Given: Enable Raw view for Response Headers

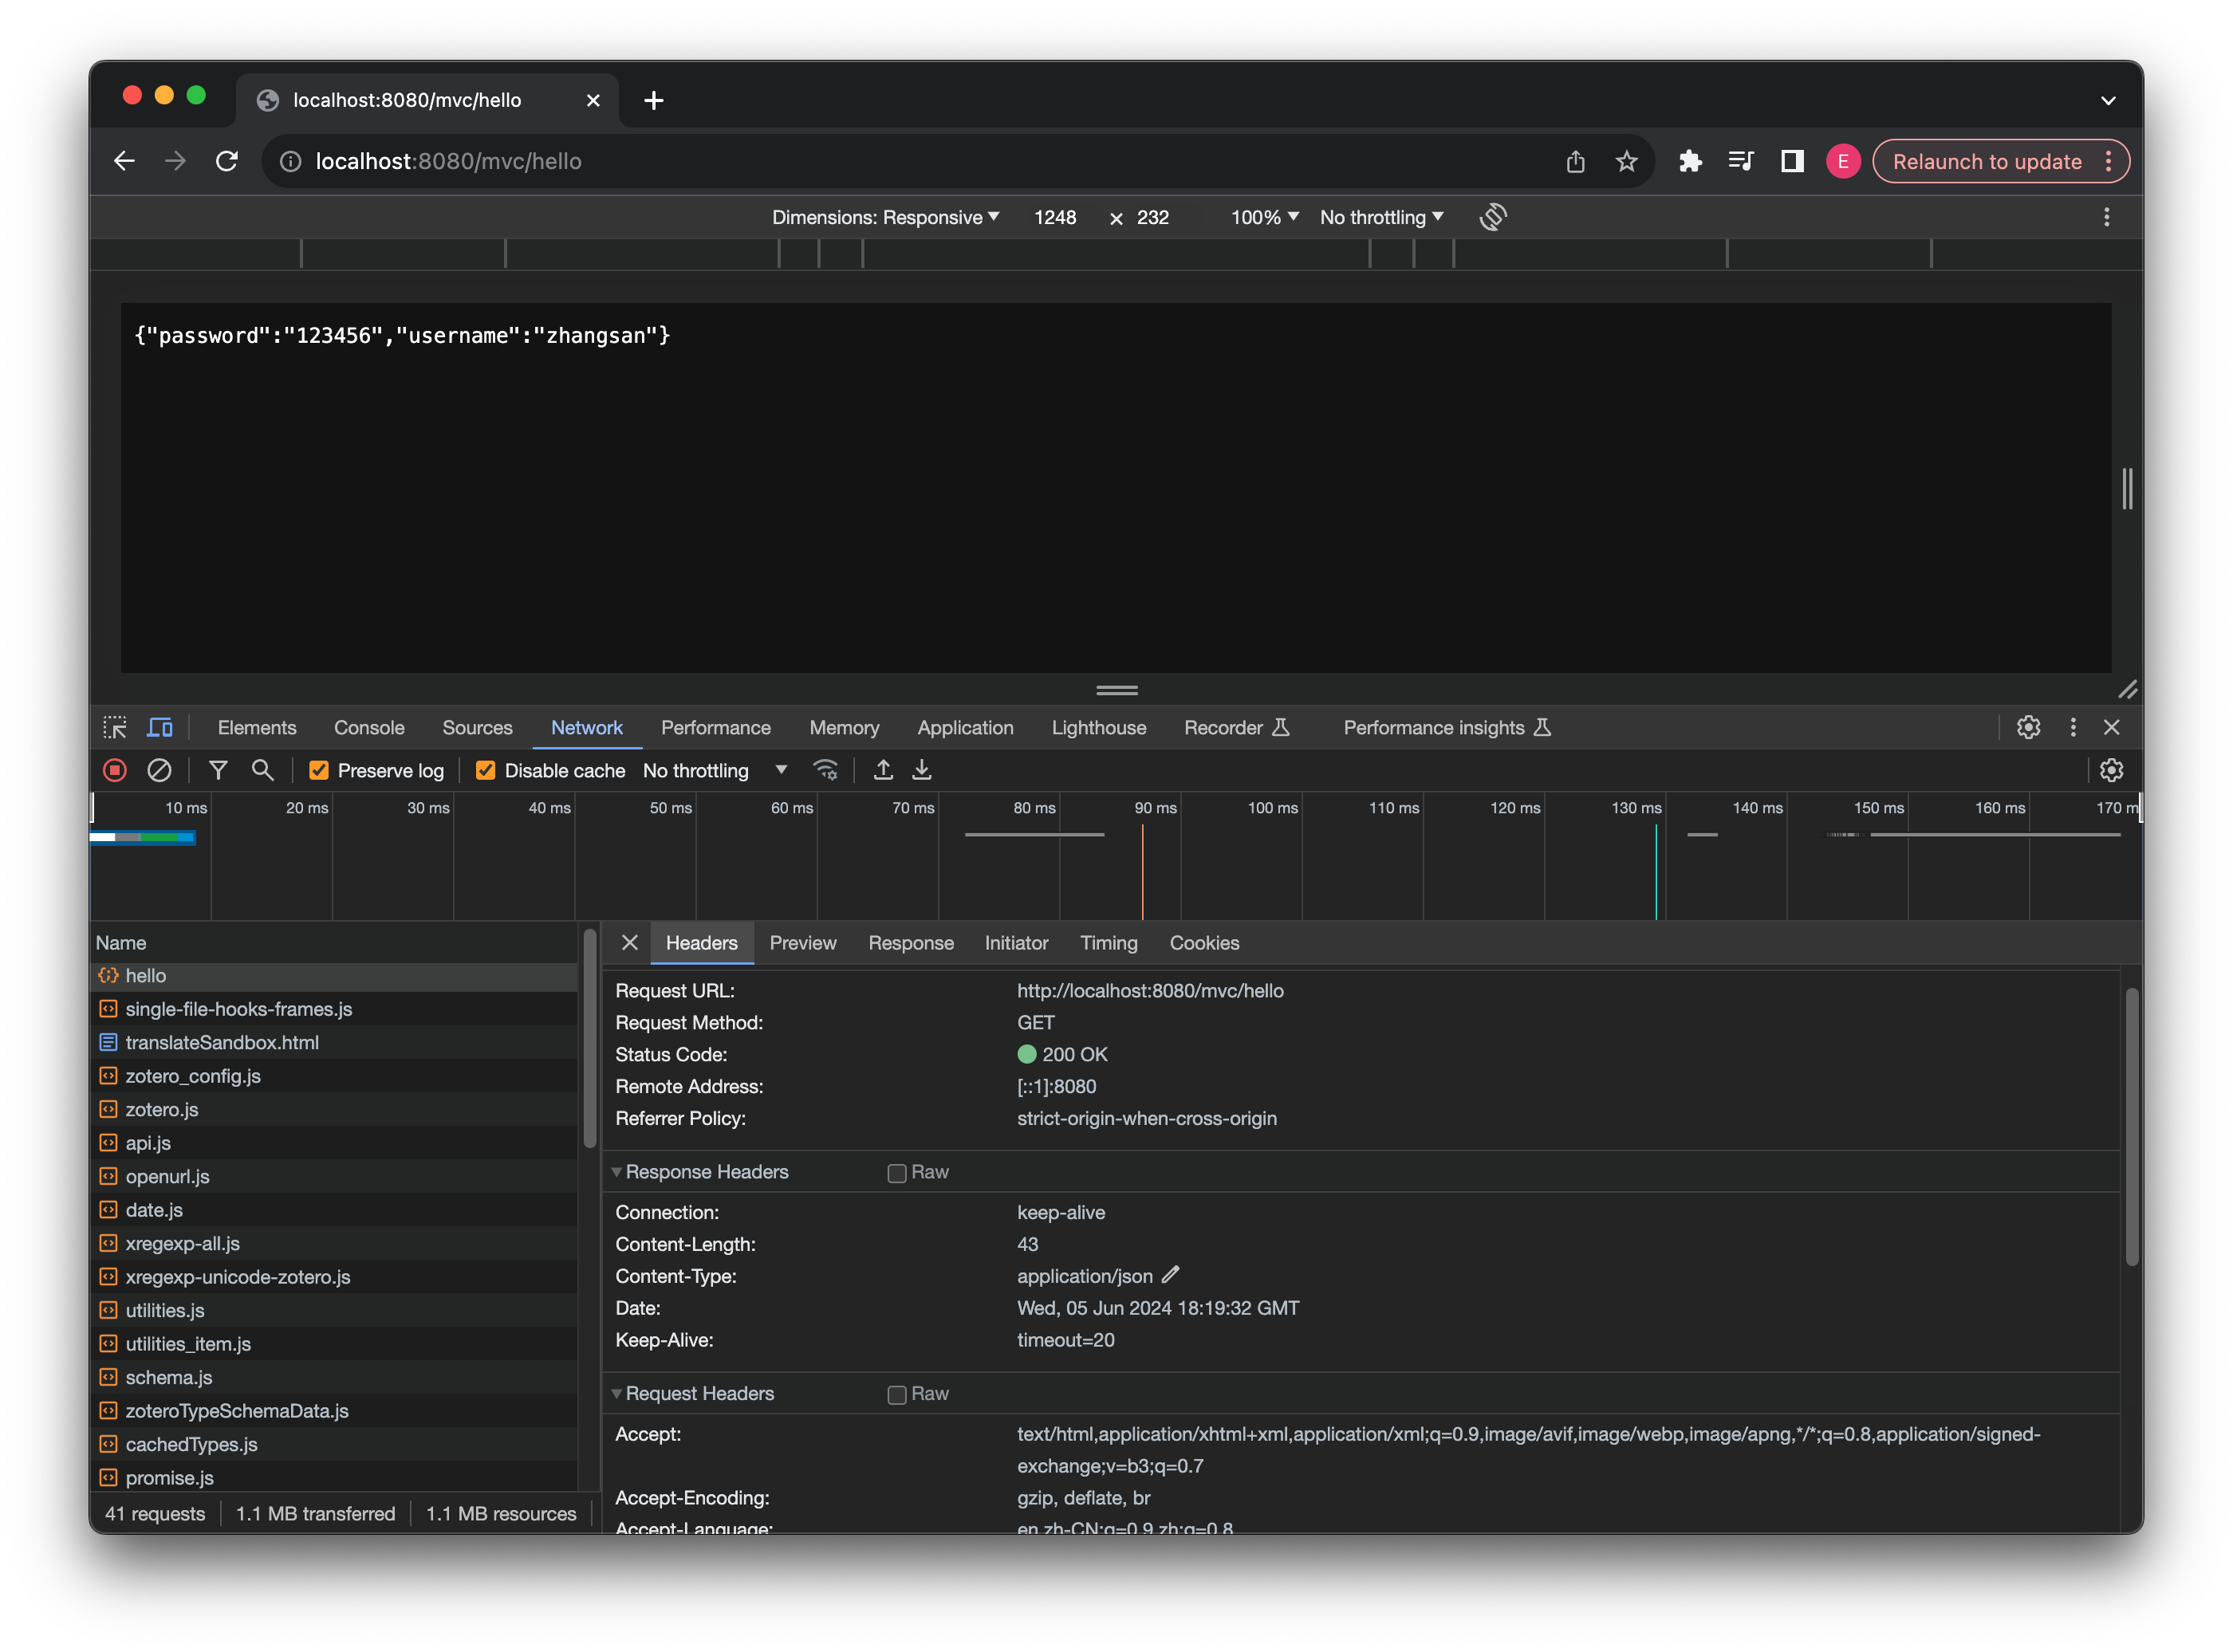Looking at the screenshot, I should coord(896,1172).
